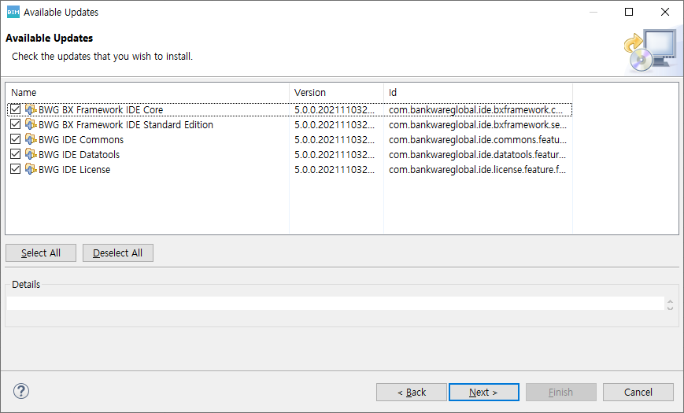The height and width of the screenshot is (413, 684).
Task: Click the BXM application icon in title bar
Action: click(13, 12)
